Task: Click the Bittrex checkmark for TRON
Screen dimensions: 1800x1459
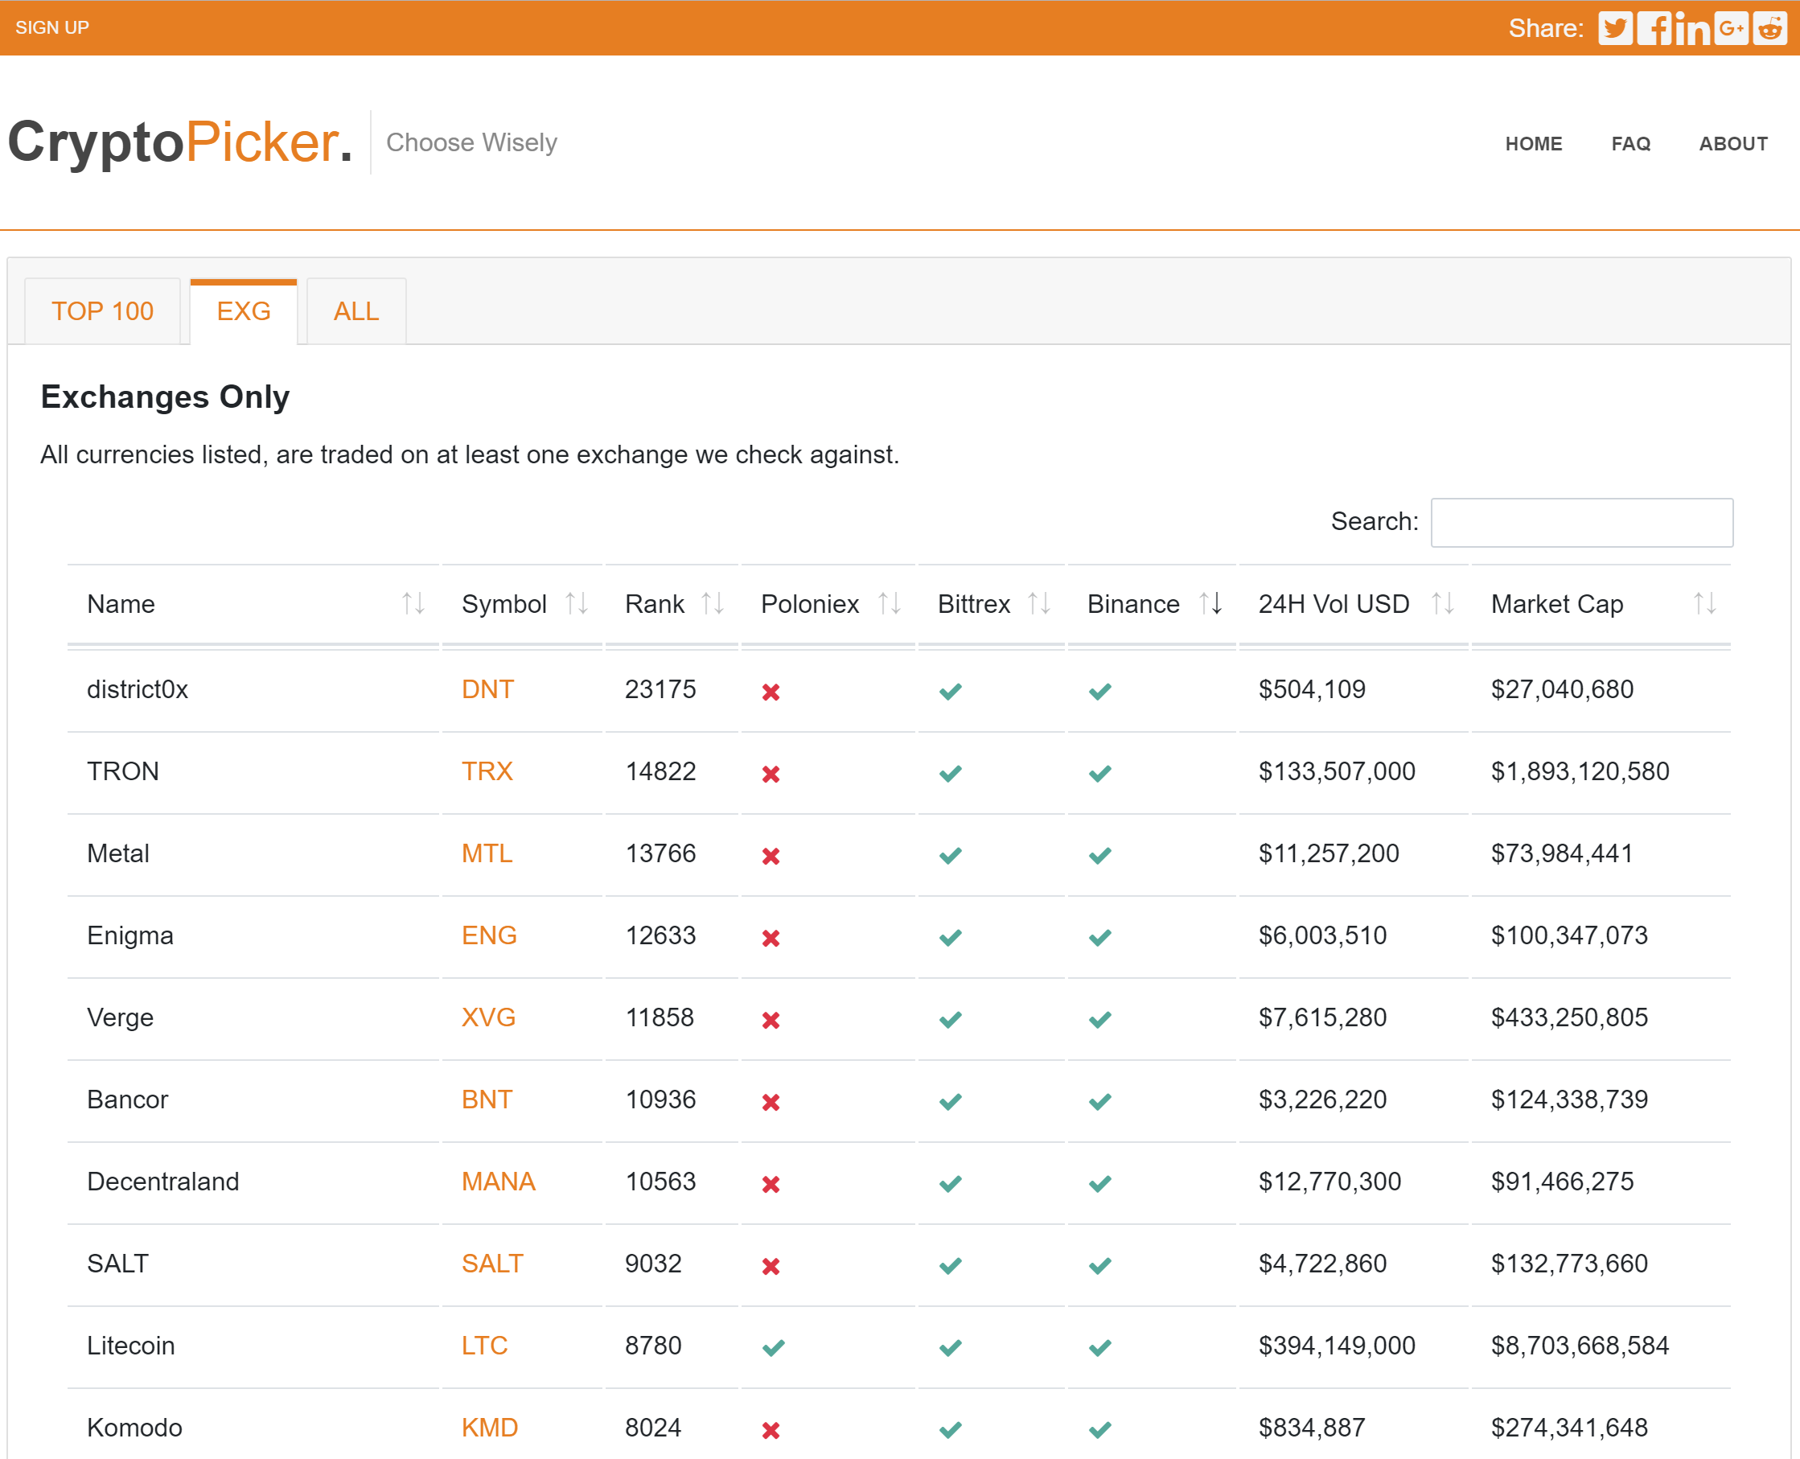Action: tap(950, 772)
